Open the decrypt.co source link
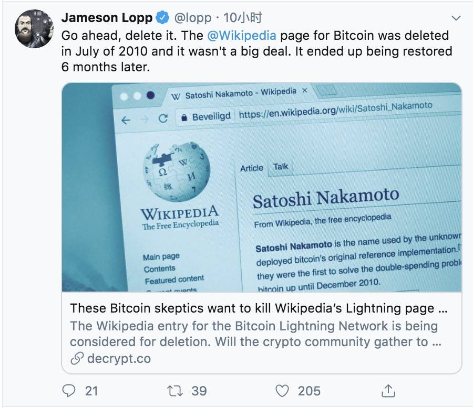 click(119, 358)
